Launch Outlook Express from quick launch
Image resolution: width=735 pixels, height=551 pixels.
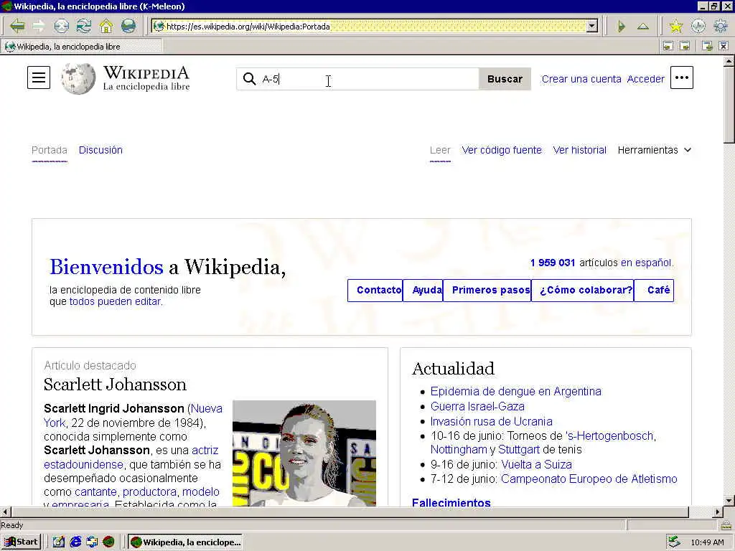(92, 542)
